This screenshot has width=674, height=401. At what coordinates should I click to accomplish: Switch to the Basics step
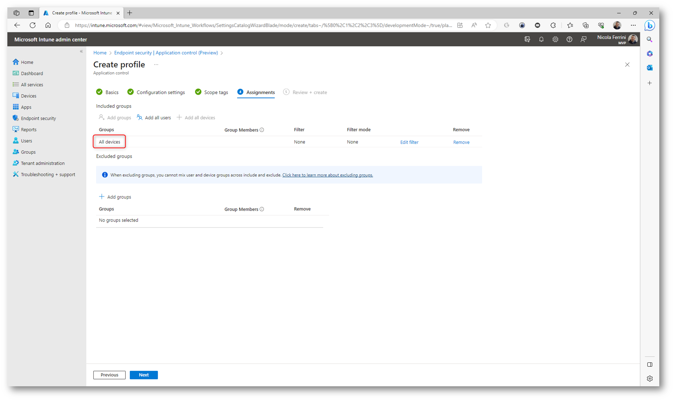pyautogui.click(x=107, y=92)
